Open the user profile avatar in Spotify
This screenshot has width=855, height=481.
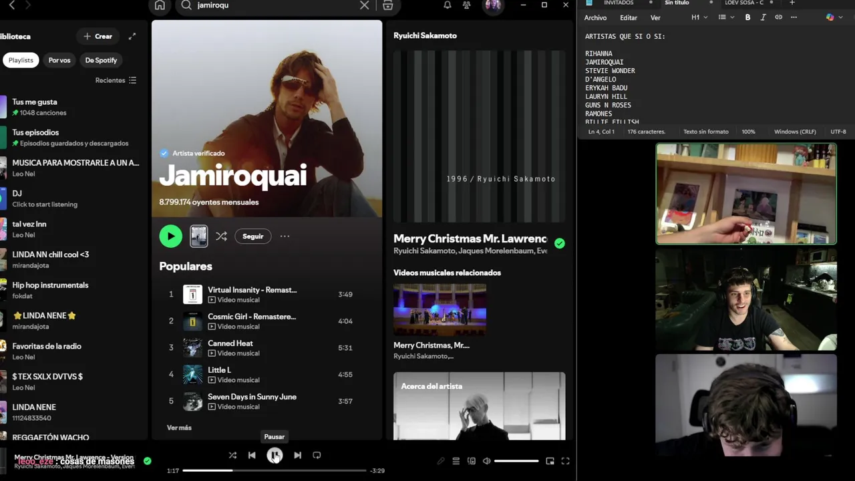pyautogui.click(x=493, y=5)
